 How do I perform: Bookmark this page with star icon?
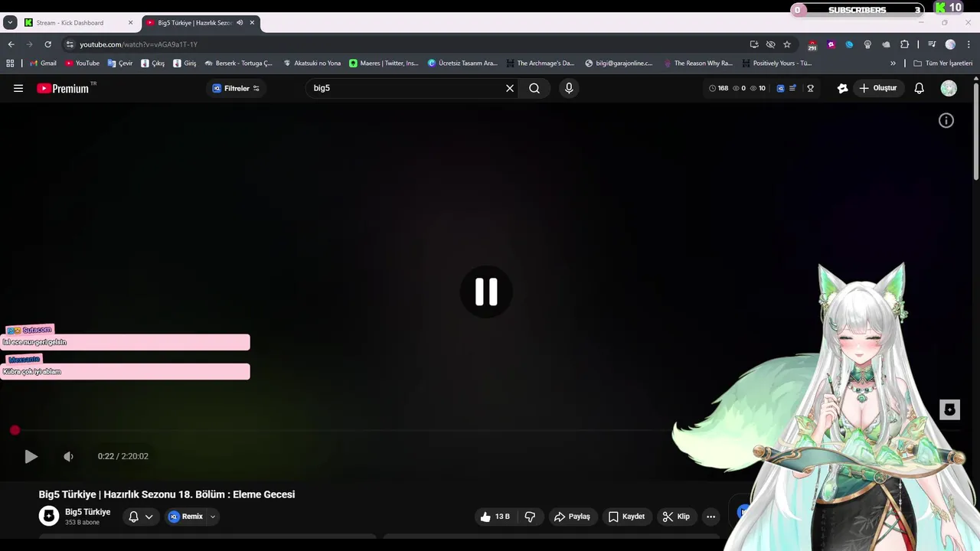(787, 44)
